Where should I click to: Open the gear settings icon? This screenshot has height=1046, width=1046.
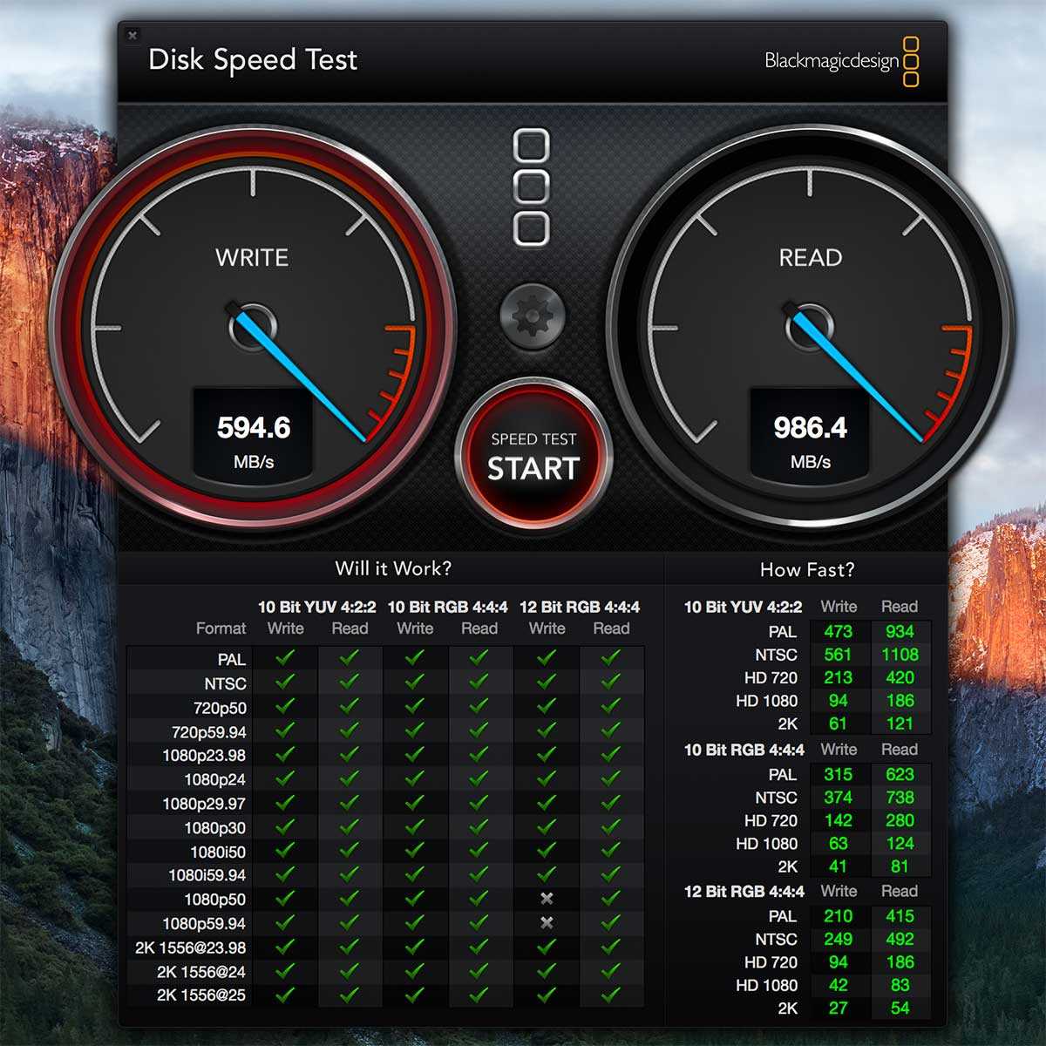(533, 317)
